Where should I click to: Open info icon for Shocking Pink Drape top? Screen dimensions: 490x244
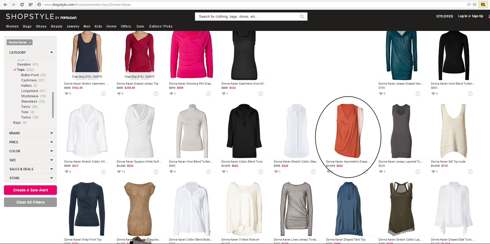click(x=208, y=94)
